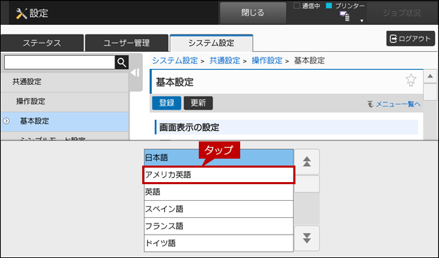Choose ドイツ語 from the language list
This screenshot has width=439, height=258.
[x=219, y=244]
